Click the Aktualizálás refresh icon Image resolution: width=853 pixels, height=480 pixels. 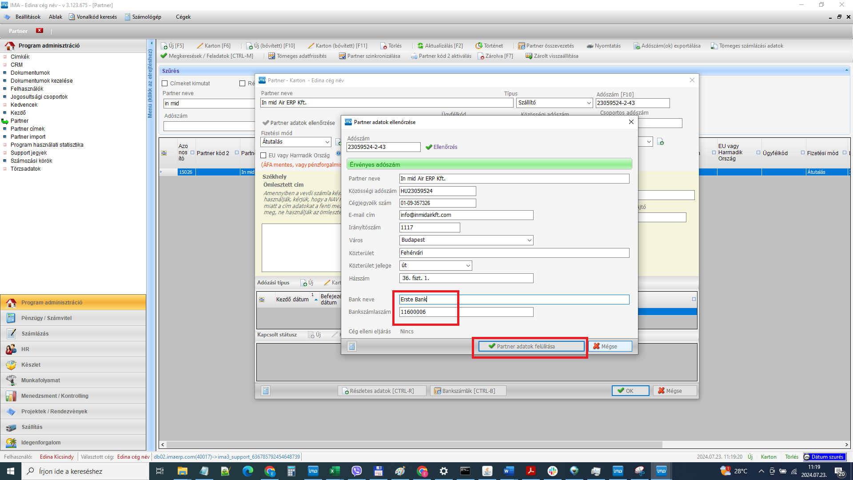[x=420, y=46]
